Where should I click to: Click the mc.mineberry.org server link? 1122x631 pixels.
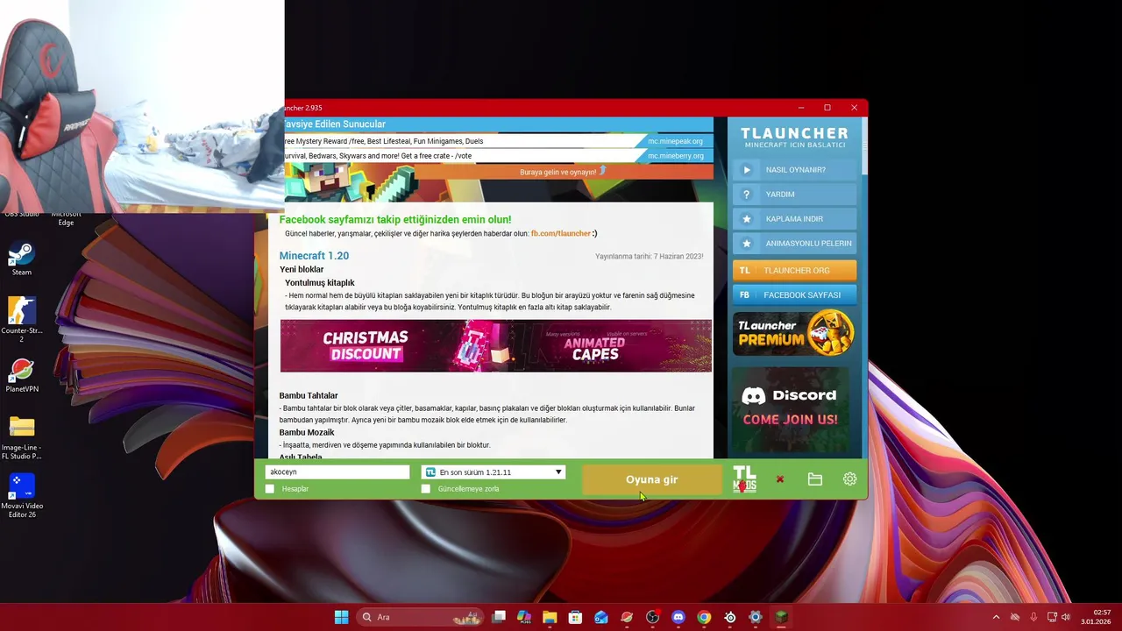tap(675, 156)
